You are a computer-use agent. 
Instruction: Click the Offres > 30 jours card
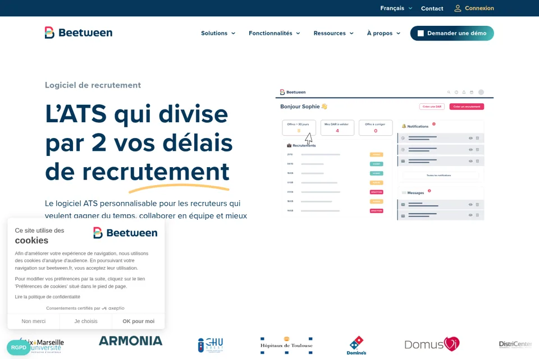[299, 127]
